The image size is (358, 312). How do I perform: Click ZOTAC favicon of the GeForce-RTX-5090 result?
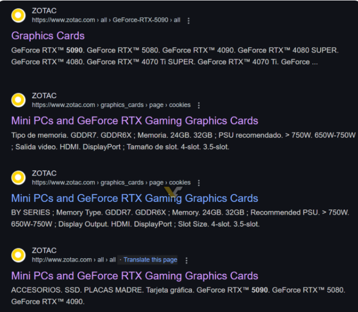click(18, 15)
